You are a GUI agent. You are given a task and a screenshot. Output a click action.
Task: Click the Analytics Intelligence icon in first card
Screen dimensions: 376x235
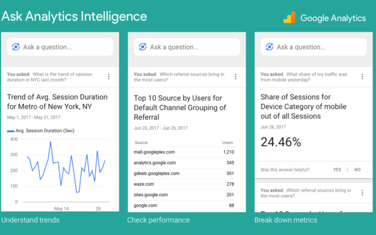[x=16, y=47]
